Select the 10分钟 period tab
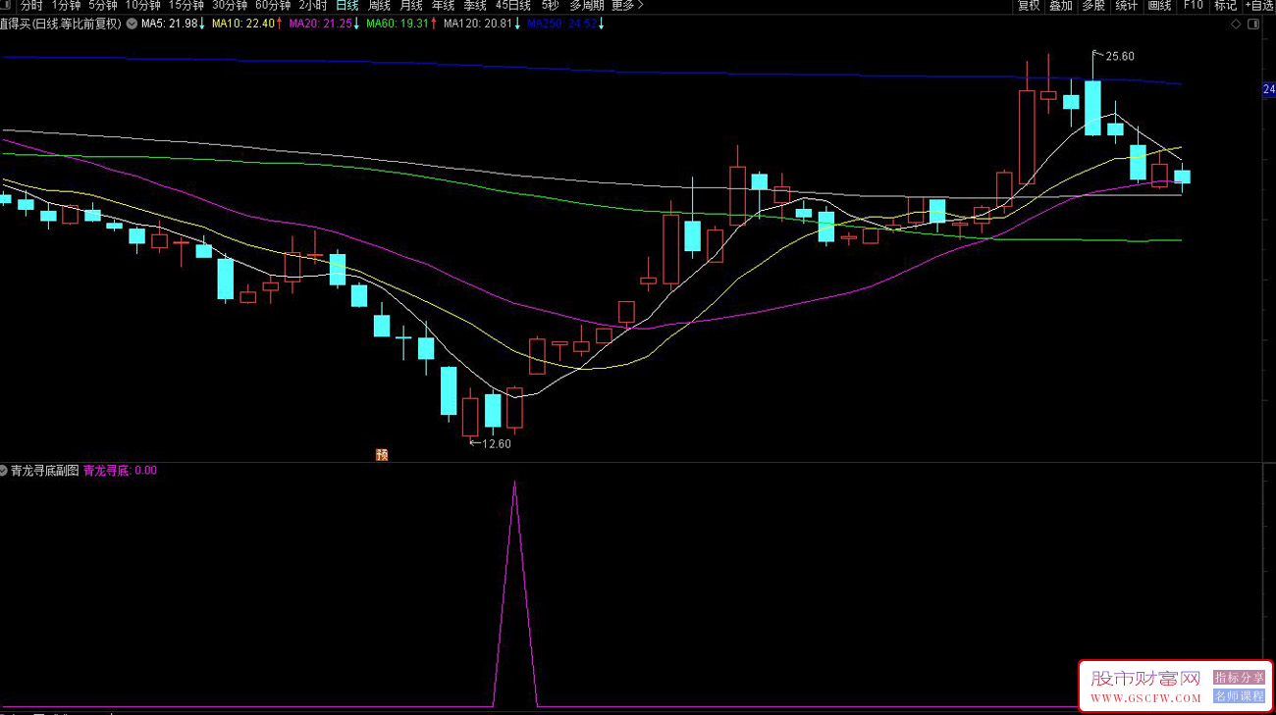Viewport: 1276px width, 715px height. tap(142, 5)
